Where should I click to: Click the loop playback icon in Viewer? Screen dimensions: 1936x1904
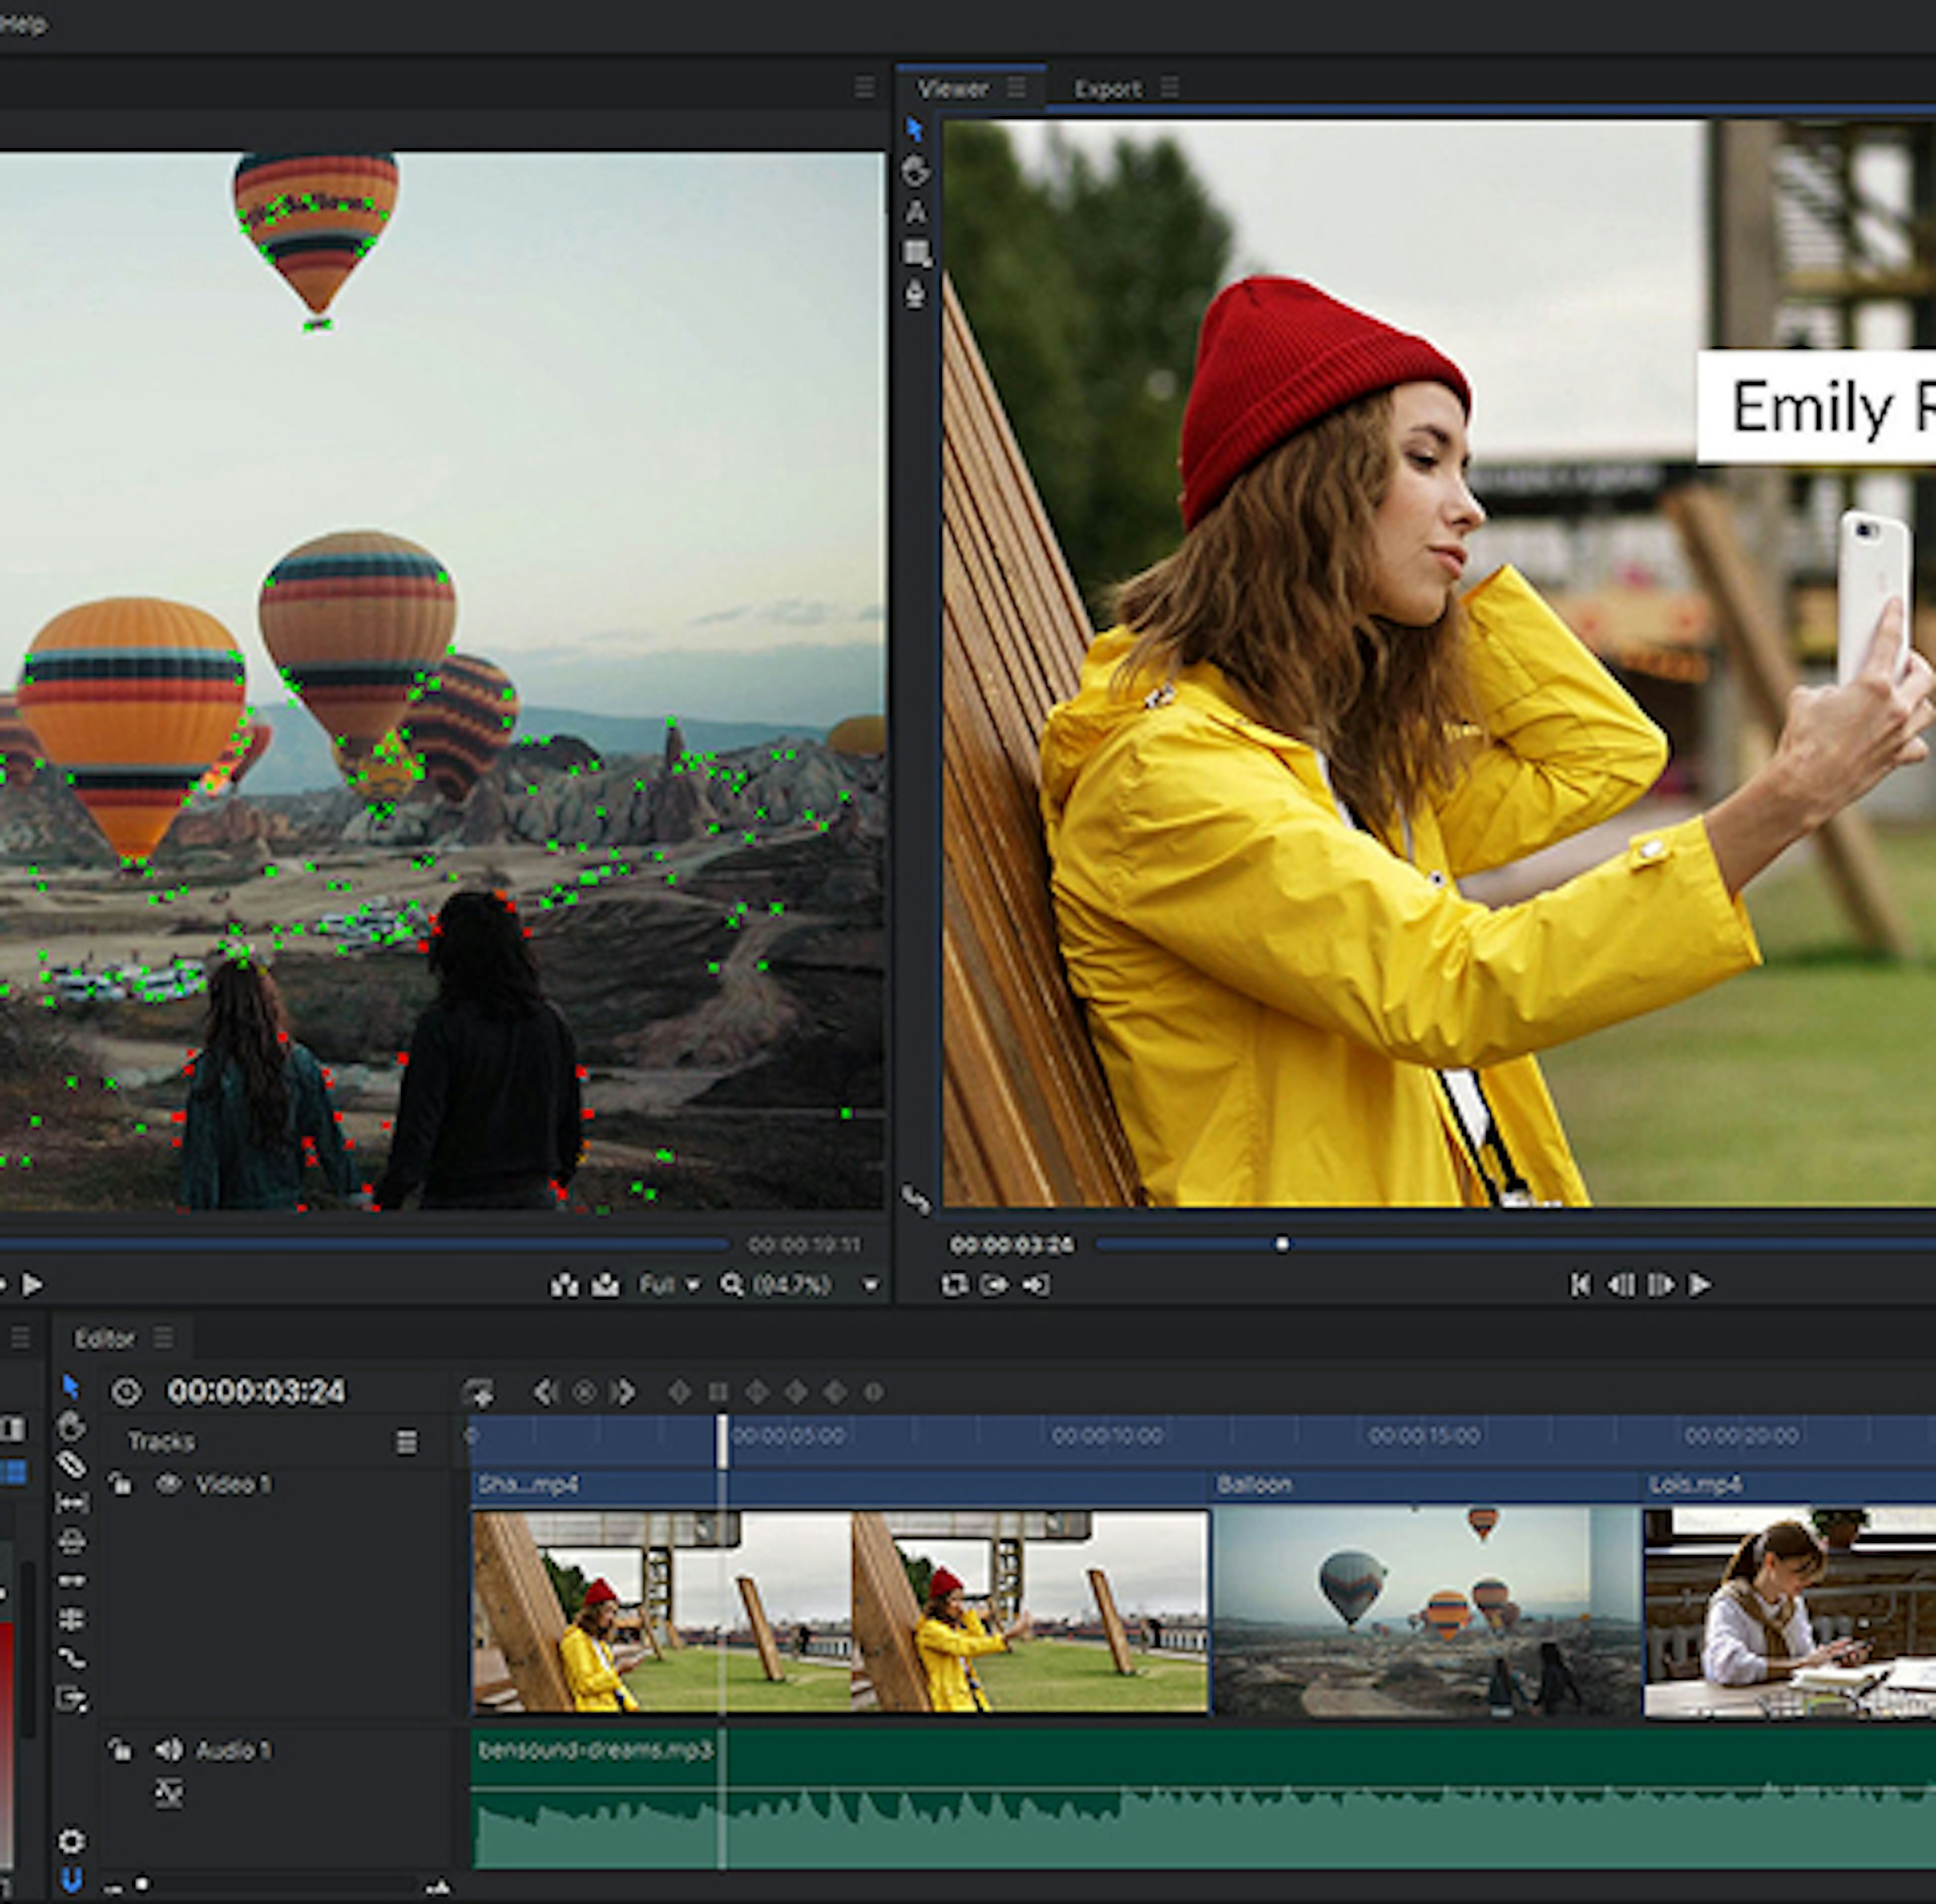click(953, 1284)
